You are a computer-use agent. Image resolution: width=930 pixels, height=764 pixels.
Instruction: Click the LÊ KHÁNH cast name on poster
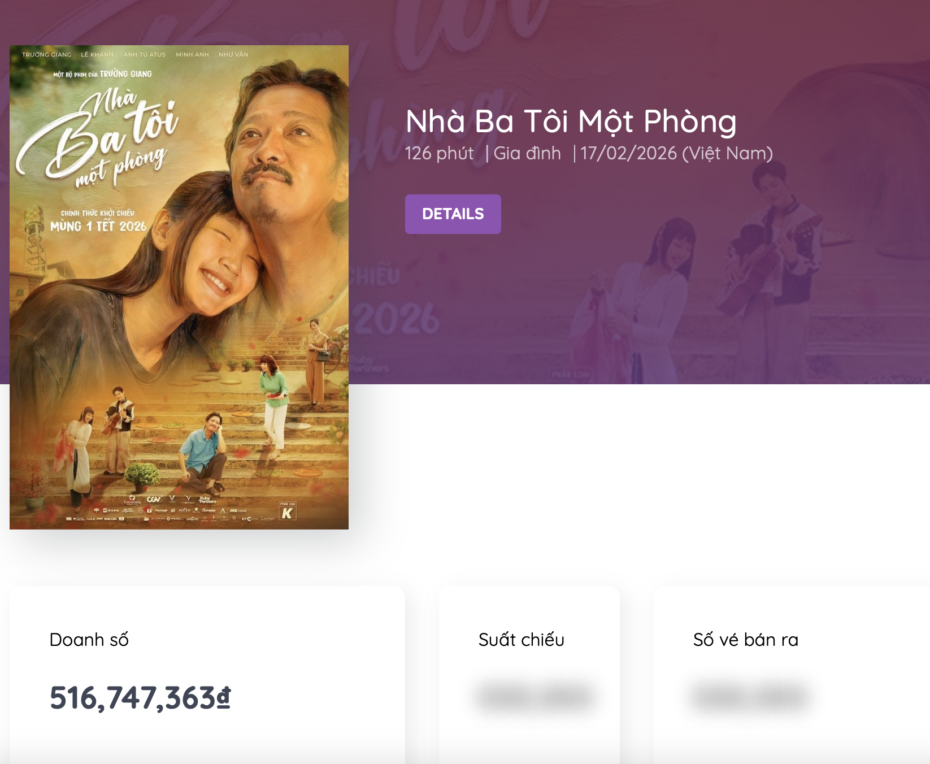[x=97, y=55]
